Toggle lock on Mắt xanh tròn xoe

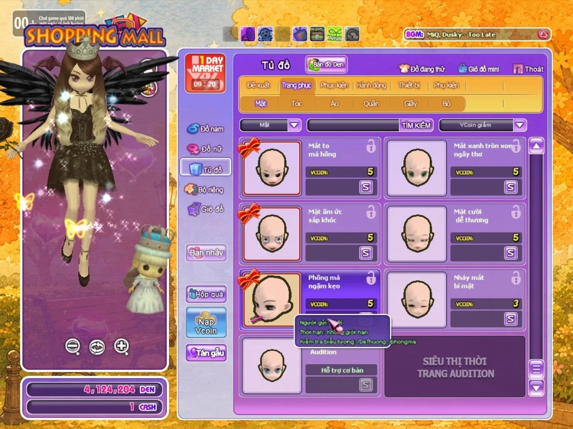point(516,146)
